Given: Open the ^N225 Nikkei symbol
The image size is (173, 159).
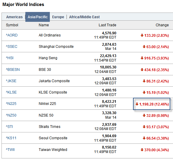Looking at the screenshot, I should coord(11,104).
